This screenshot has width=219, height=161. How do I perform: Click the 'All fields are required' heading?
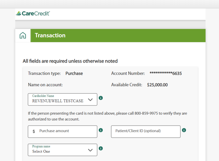(x=70, y=61)
